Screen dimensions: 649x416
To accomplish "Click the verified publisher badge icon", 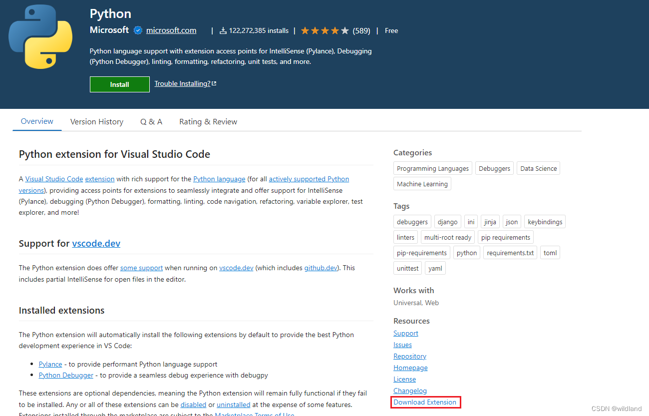I will pyautogui.click(x=138, y=30).
